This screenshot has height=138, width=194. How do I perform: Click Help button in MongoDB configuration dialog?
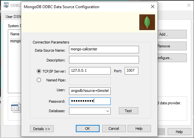139,129
